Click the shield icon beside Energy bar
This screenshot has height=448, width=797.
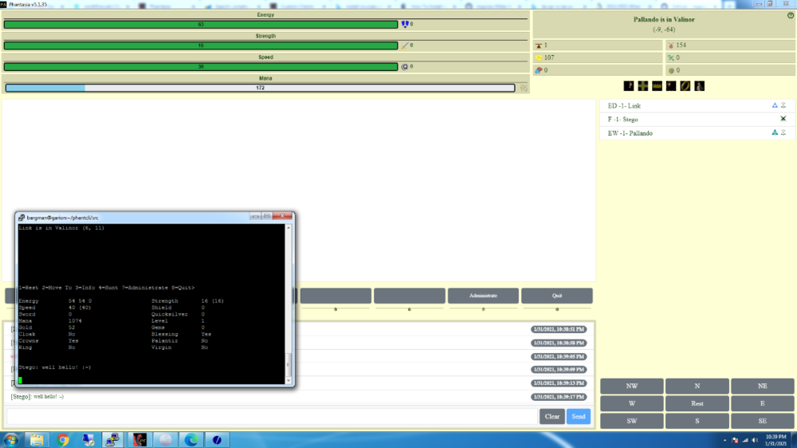(404, 25)
